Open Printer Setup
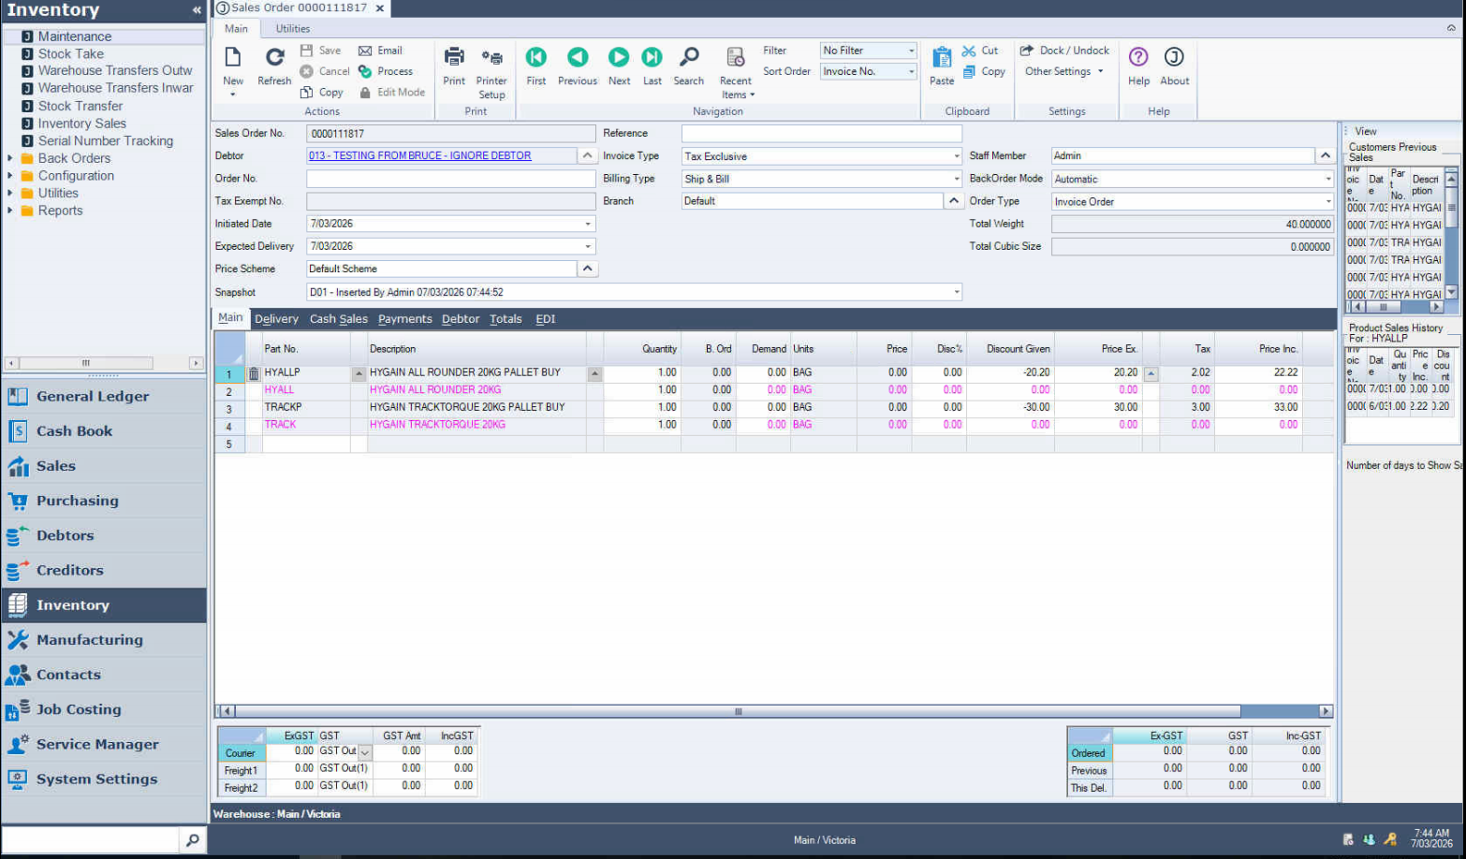 (x=491, y=58)
